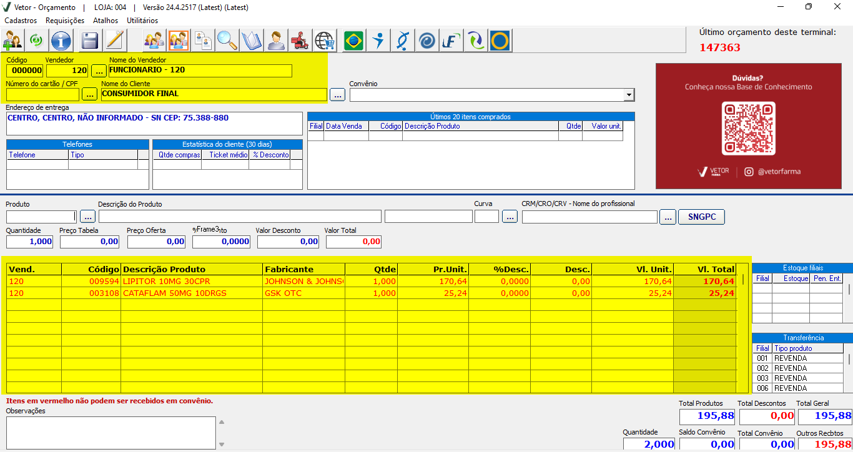Click the SNGPC button

701,217
